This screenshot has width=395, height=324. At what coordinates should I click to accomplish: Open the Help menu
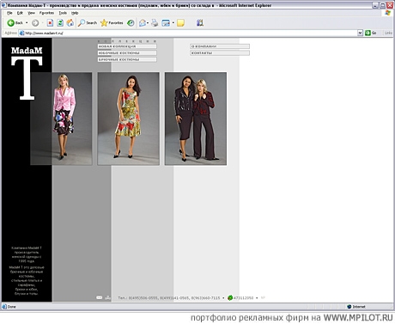[x=75, y=13]
